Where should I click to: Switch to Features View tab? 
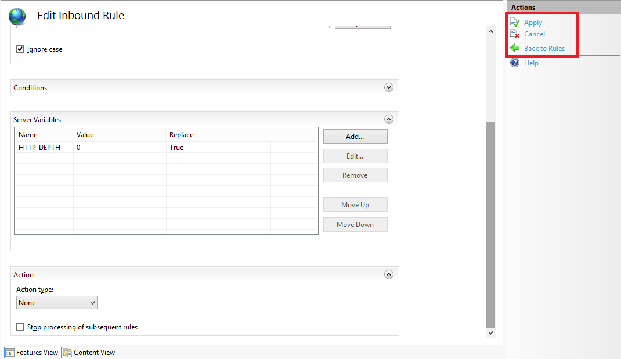click(x=37, y=353)
